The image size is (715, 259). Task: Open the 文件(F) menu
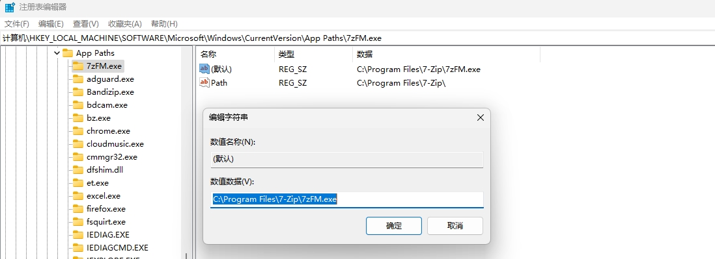pyautogui.click(x=17, y=23)
